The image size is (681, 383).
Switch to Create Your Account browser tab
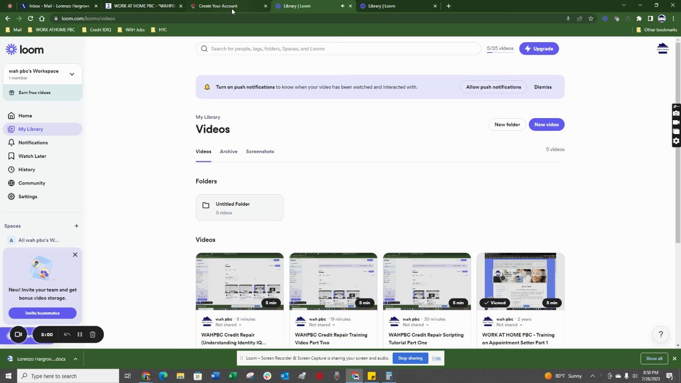coord(229,6)
